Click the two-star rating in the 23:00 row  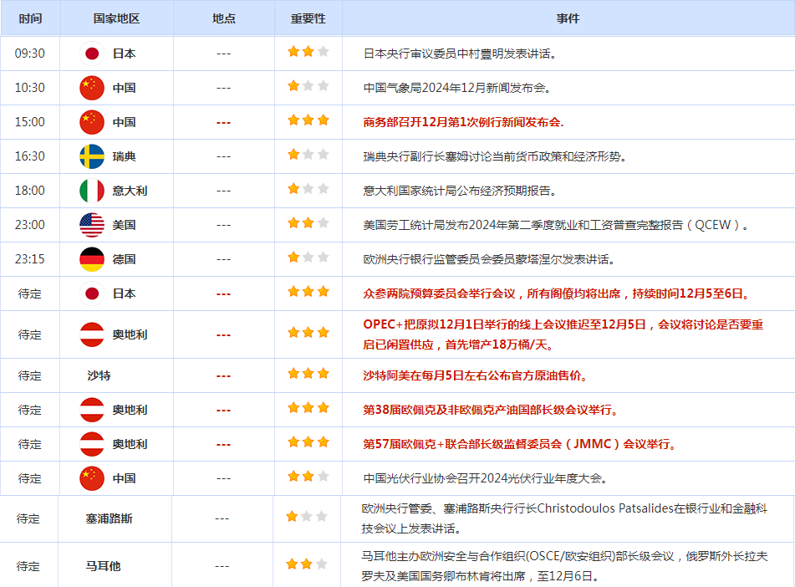(x=308, y=222)
